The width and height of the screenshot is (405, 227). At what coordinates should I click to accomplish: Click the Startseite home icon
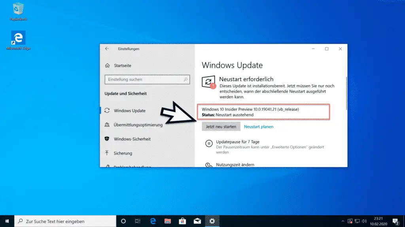click(108, 66)
